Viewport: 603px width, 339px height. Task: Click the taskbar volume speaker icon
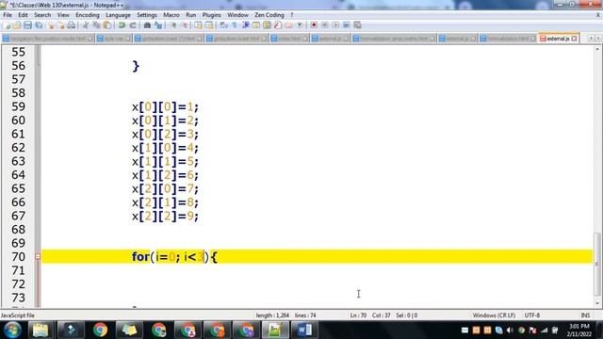point(511,331)
